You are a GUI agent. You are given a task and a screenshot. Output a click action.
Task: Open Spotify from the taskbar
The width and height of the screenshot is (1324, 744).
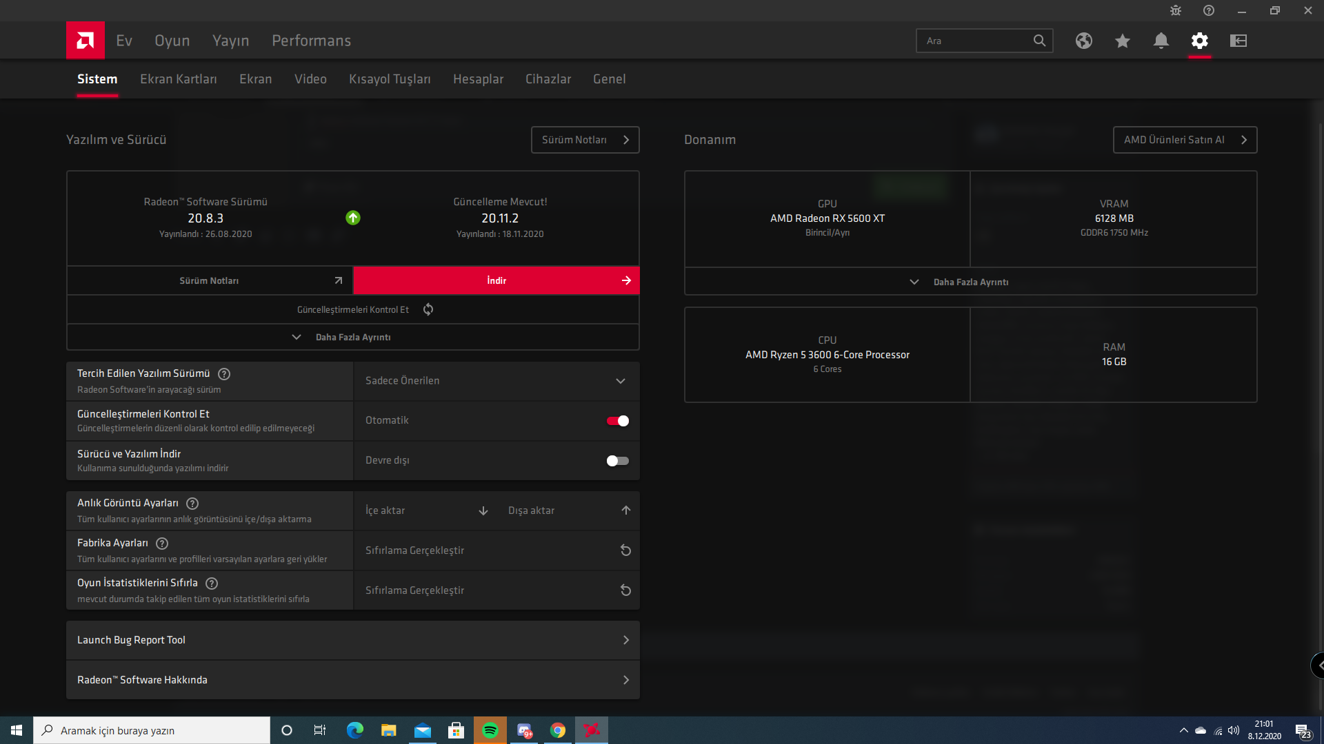point(490,730)
